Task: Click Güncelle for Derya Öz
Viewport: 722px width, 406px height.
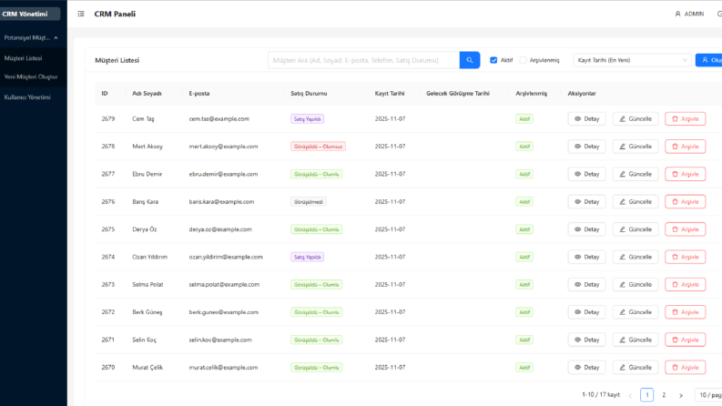Action: (636, 229)
